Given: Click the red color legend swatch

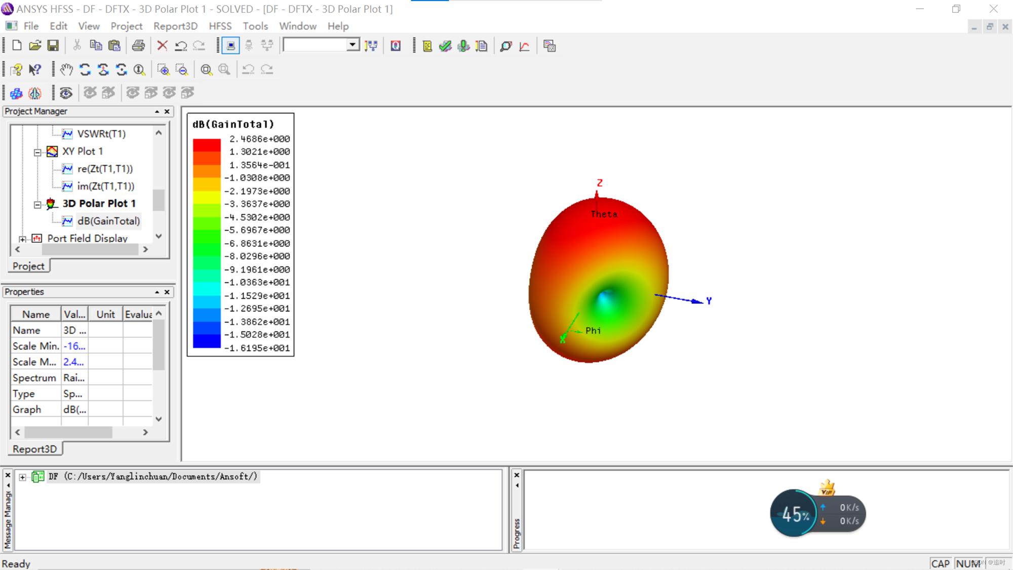Looking at the screenshot, I should [207, 145].
